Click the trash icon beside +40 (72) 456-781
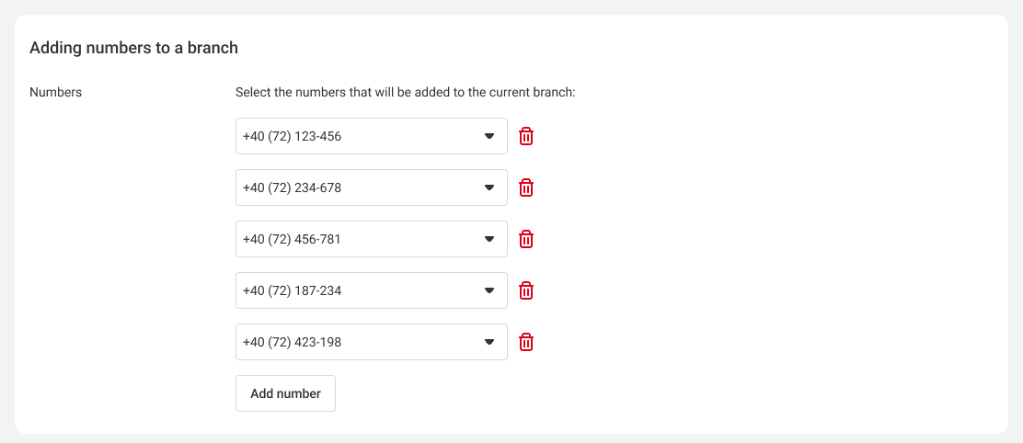 [526, 239]
